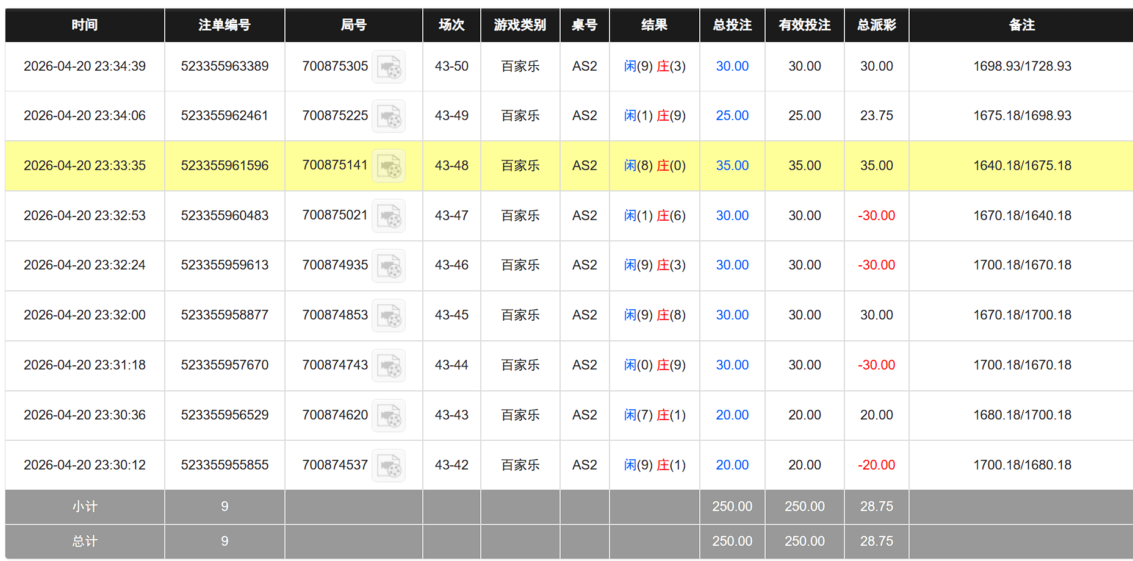The image size is (1133, 561).
Task: Select order number 523355958877
Action: click(225, 315)
